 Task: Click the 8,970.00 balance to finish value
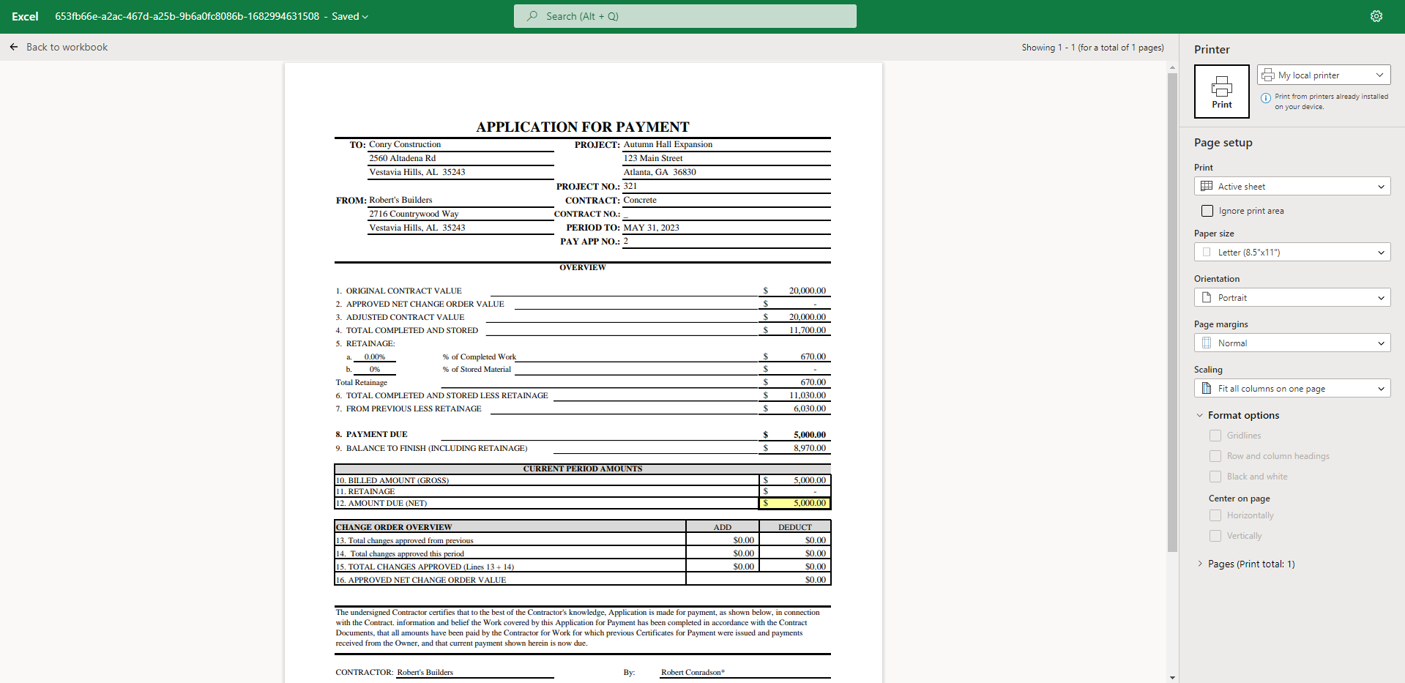[810, 448]
